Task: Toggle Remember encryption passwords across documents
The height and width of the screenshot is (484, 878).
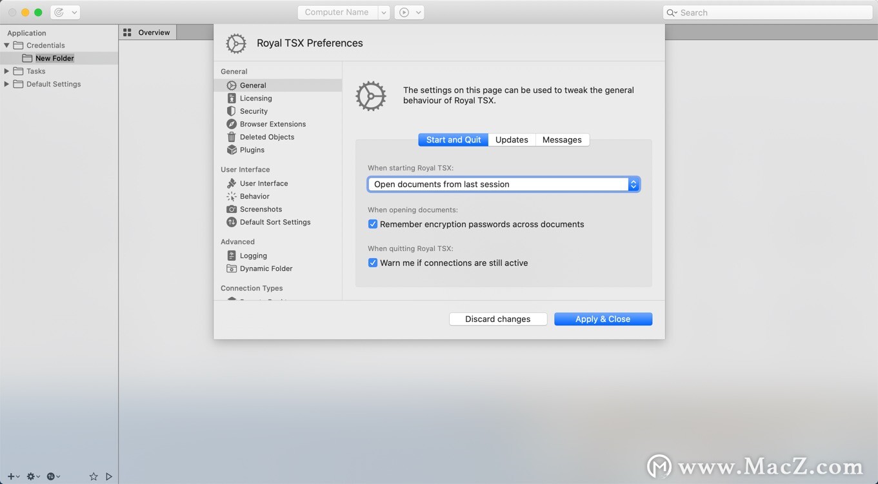Action: (x=373, y=224)
